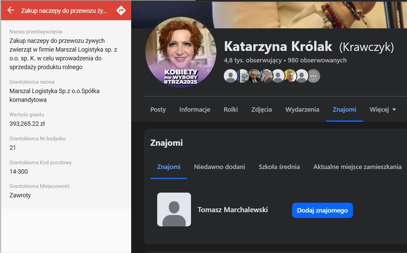Click the three-dots avatar ending the followers row
407x253 pixels.
pyautogui.click(x=313, y=76)
